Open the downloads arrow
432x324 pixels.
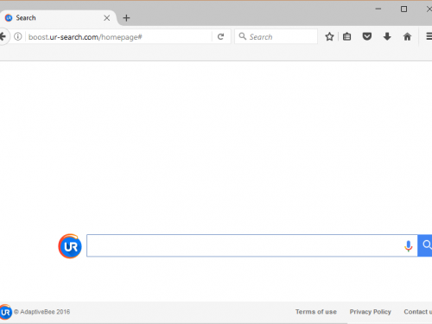(x=387, y=36)
